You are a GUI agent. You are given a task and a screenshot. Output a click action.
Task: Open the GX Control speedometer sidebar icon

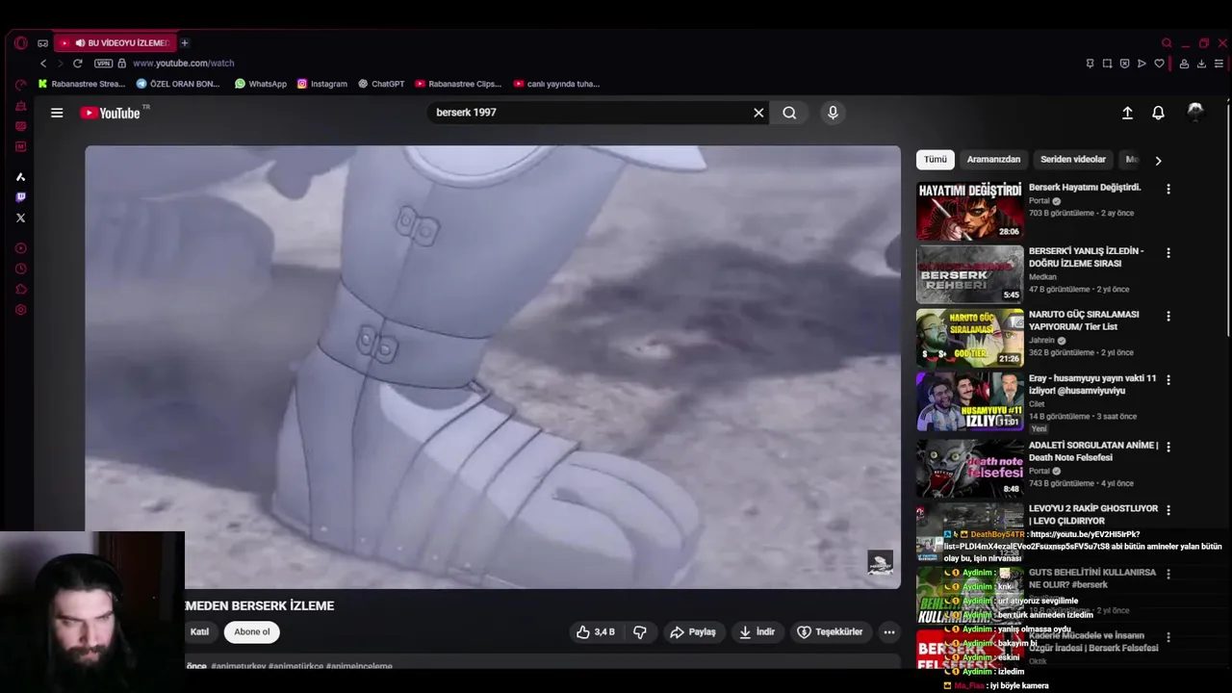(x=20, y=85)
